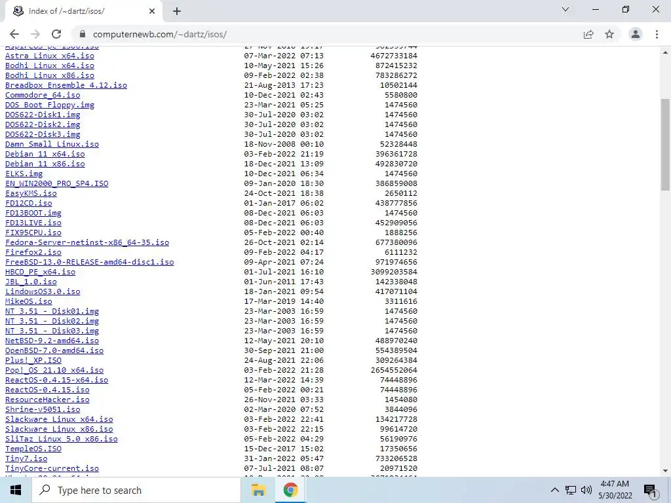This screenshot has width=671, height=503.
Task: Download Astra_Linux_x64.iso
Action: tap(50, 56)
